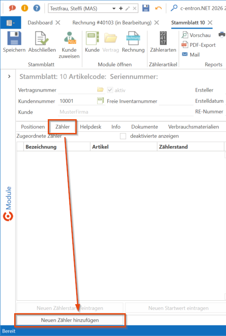Open the Kunde module
The width and height of the screenshot is (226, 336).
tap(92, 42)
